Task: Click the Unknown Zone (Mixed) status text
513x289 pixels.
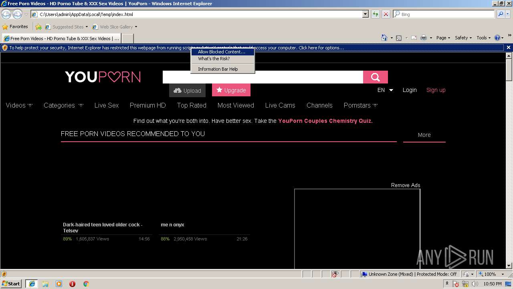Action: tap(391, 274)
